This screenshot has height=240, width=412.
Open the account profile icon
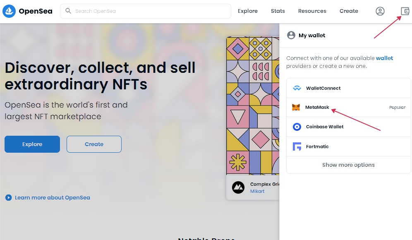click(x=380, y=11)
